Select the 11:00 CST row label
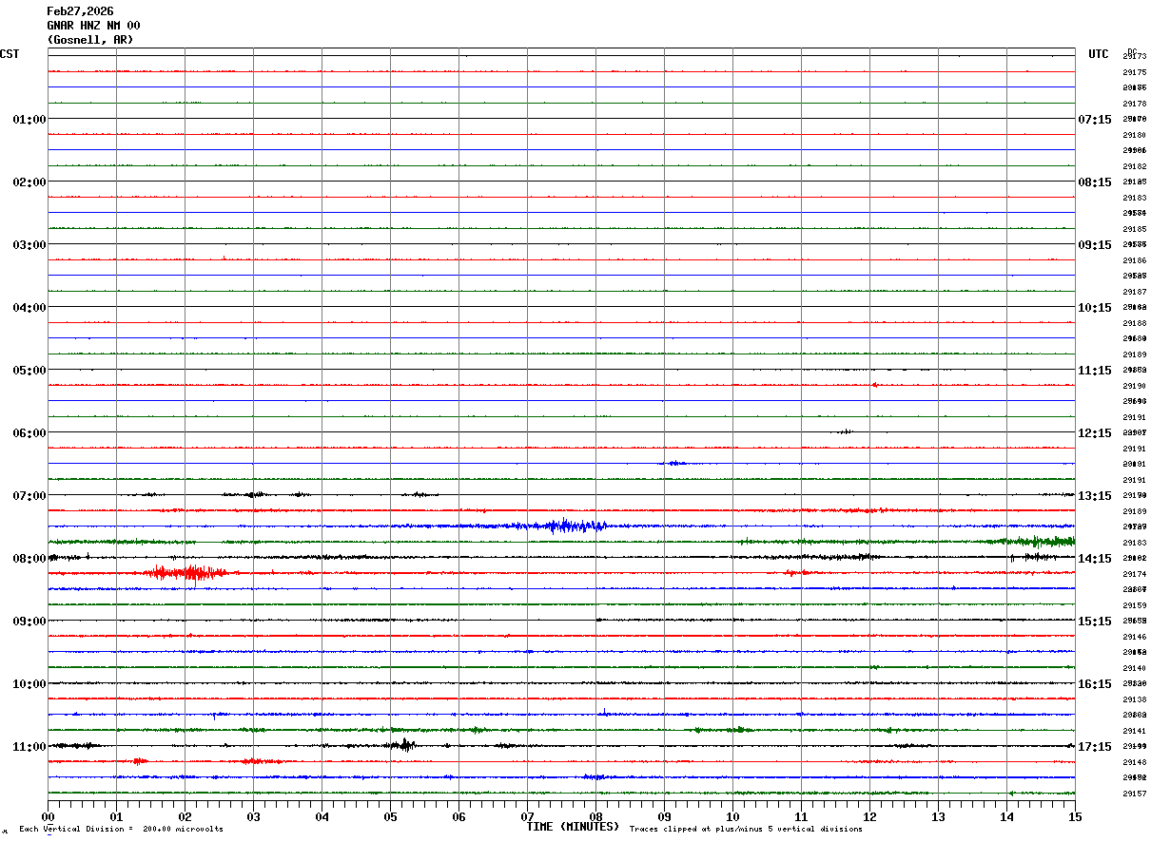Image resolution: width=1151 pixels, height=842 pixels. click(29, 746)
